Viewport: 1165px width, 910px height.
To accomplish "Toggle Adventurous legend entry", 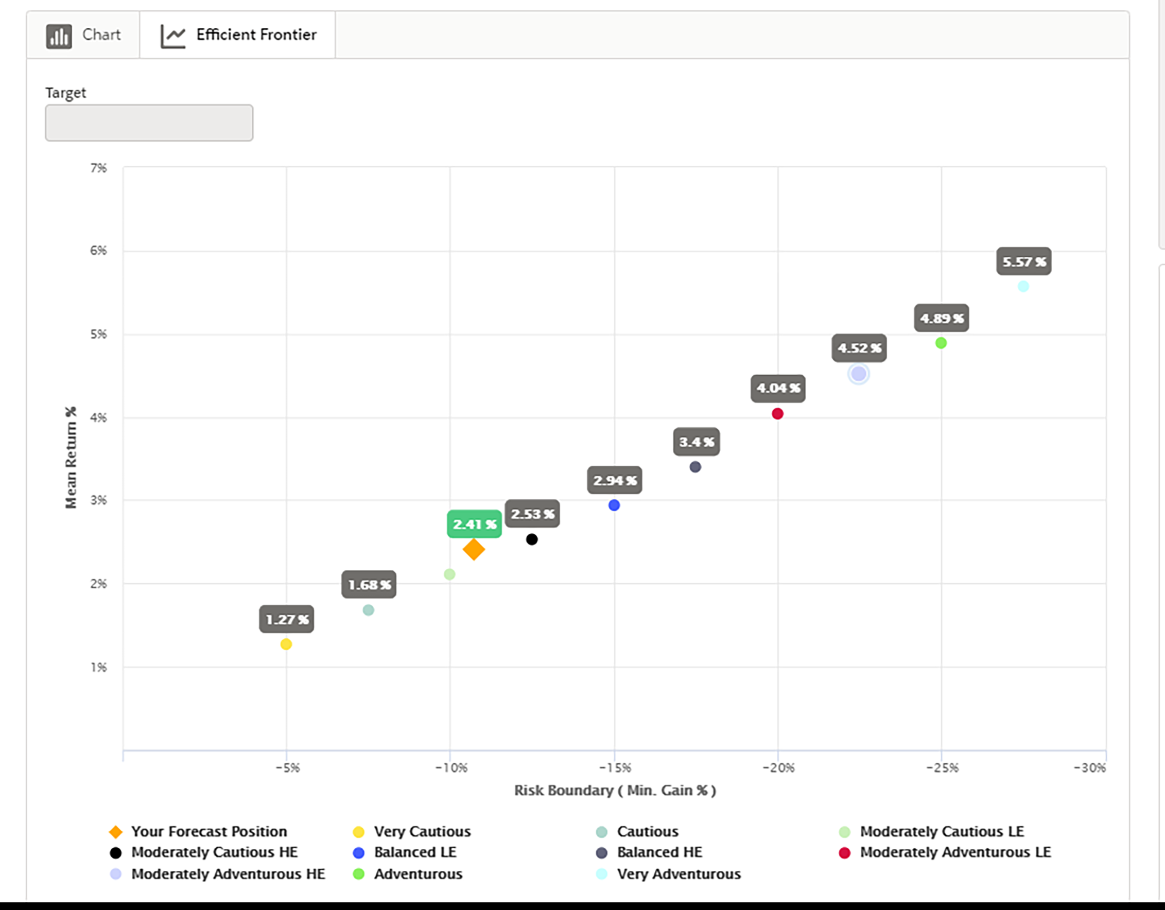I will point(408,874).
